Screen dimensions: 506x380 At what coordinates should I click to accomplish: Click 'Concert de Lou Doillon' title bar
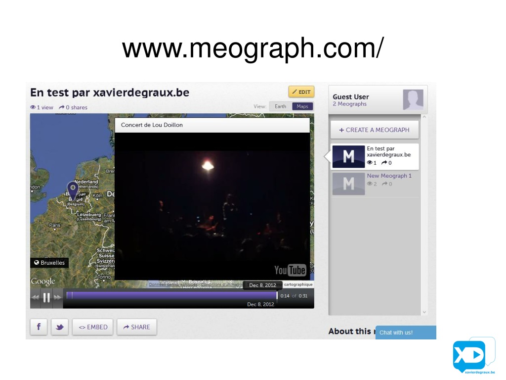point(212,125)
